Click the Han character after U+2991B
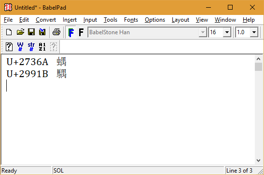Image resolution: width=264 pixels, height=175 pixels. coord(61,74)
